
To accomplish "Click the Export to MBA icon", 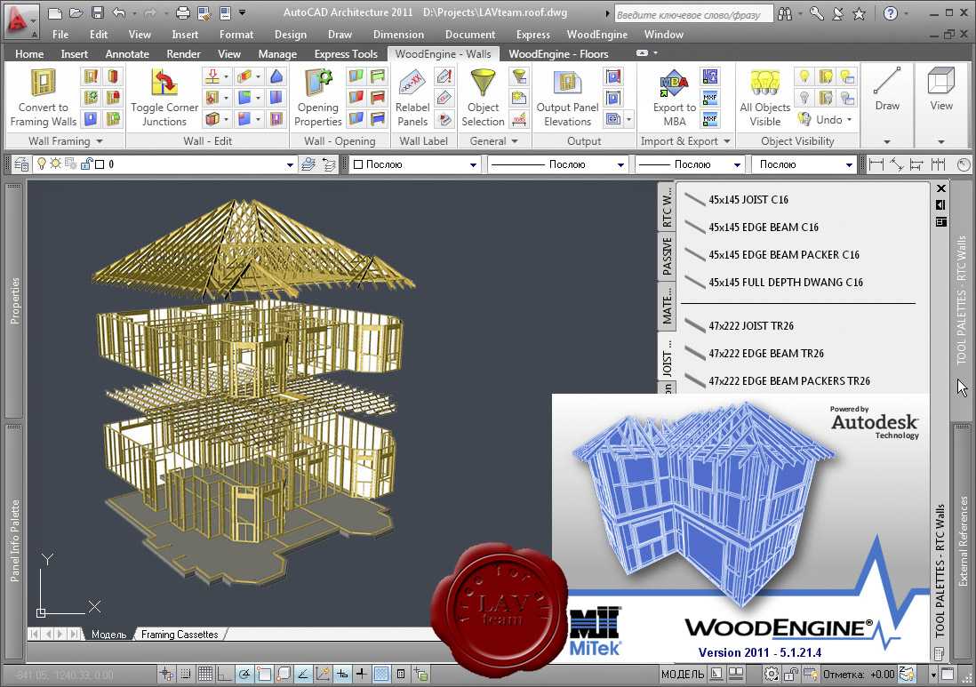I will (674, 84).
